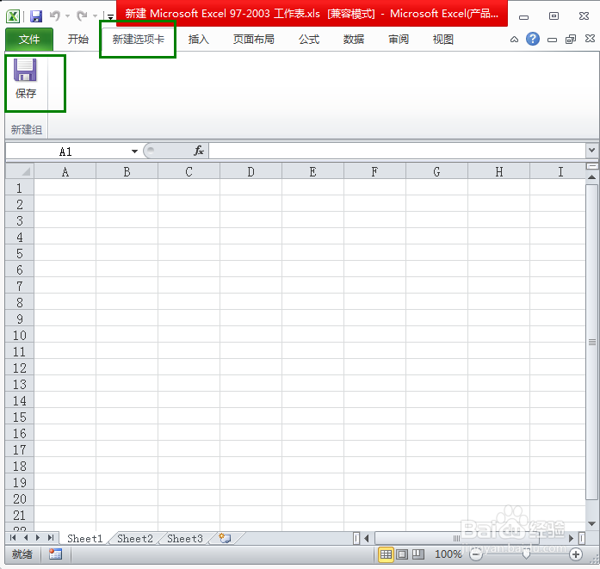This screenshot has height=569, width=600.
Task: Click the Save icon in Quick Access Toolbar
Action: pyautogui.click(x=36, y=16)
